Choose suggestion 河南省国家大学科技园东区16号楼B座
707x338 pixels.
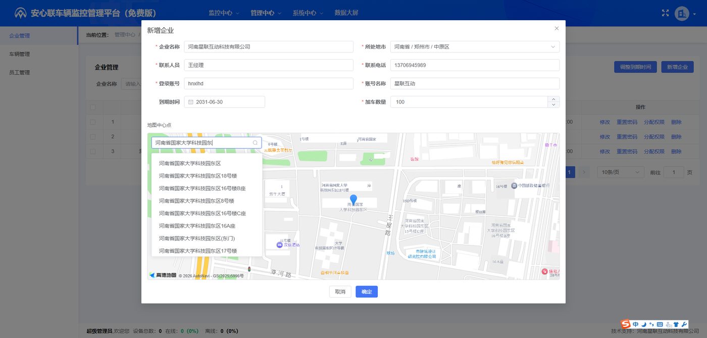pos(207,188)
